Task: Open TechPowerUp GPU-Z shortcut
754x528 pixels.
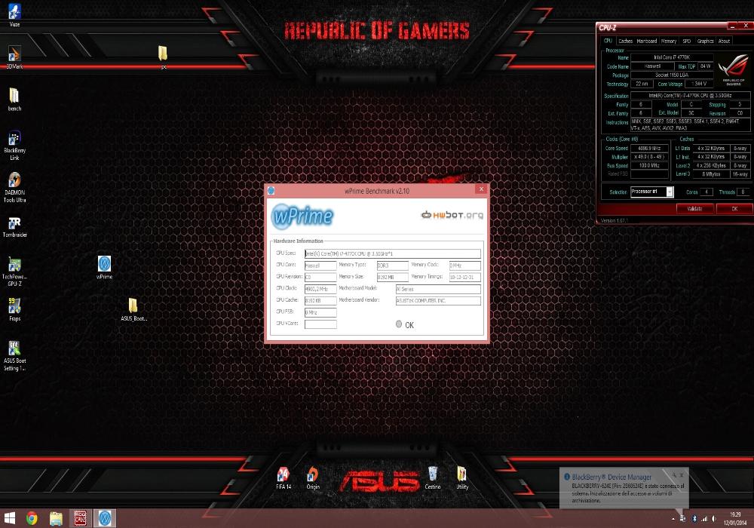Action: click(14, 271)
